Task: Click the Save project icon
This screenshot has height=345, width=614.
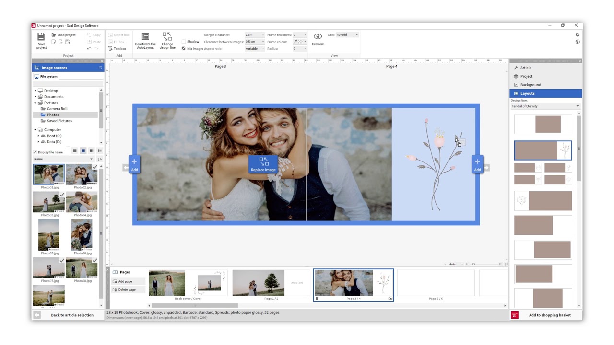Action: tap(41, 36)
